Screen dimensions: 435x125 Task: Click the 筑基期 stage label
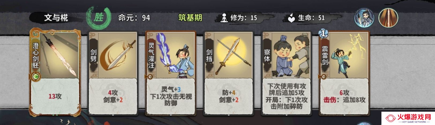pyautogui.click(x=190, y=18)
